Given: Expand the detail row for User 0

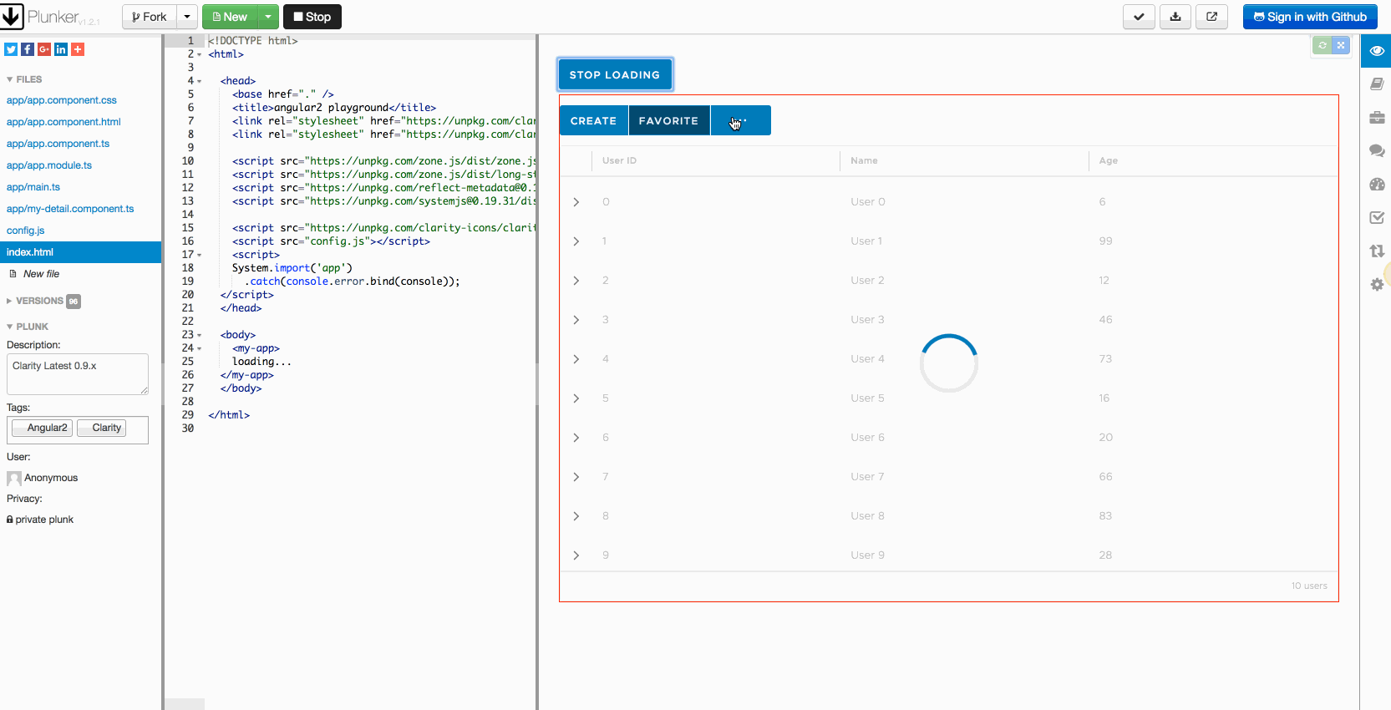Looking at the screenshot, I should 576,202.
